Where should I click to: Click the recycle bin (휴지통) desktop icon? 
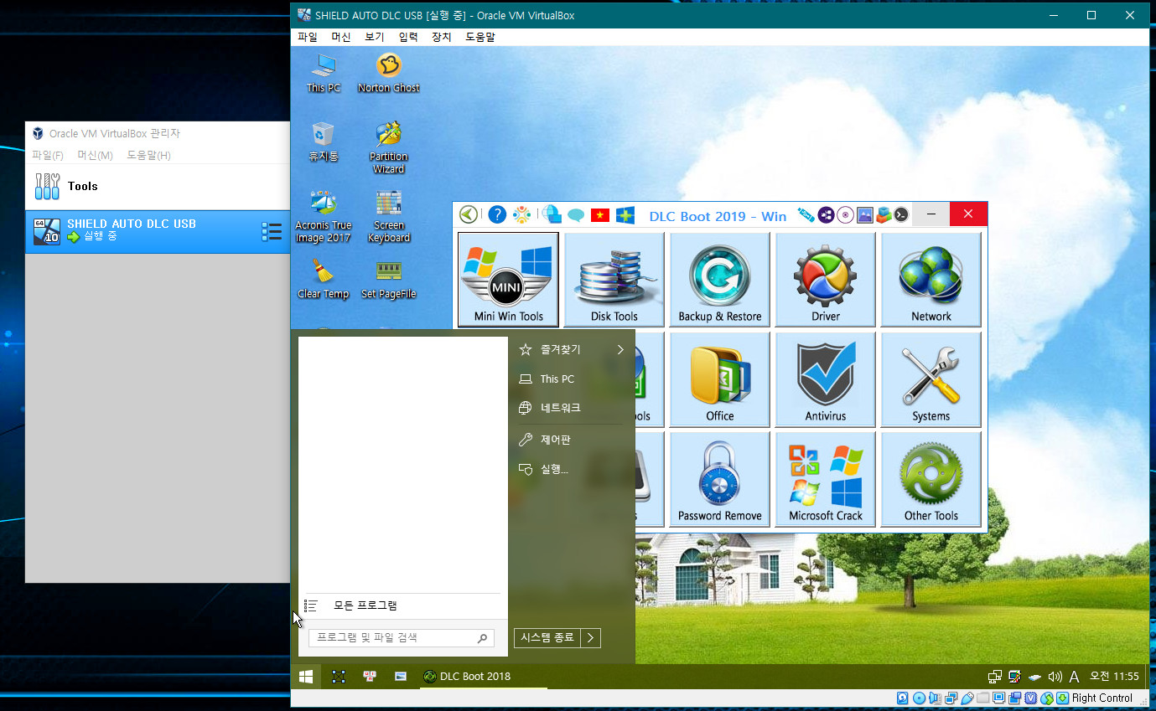323,142
